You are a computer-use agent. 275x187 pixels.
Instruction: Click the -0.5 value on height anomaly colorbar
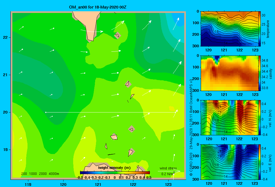coord(80,177)
